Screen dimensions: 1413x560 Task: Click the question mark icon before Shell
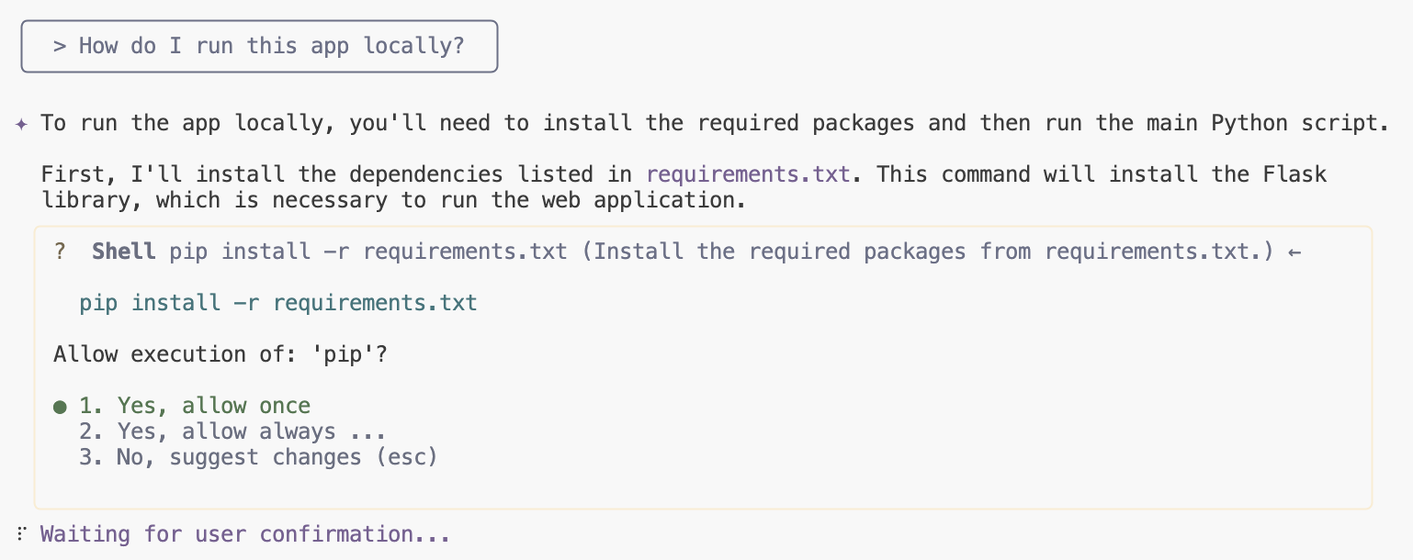pos(61,252)
